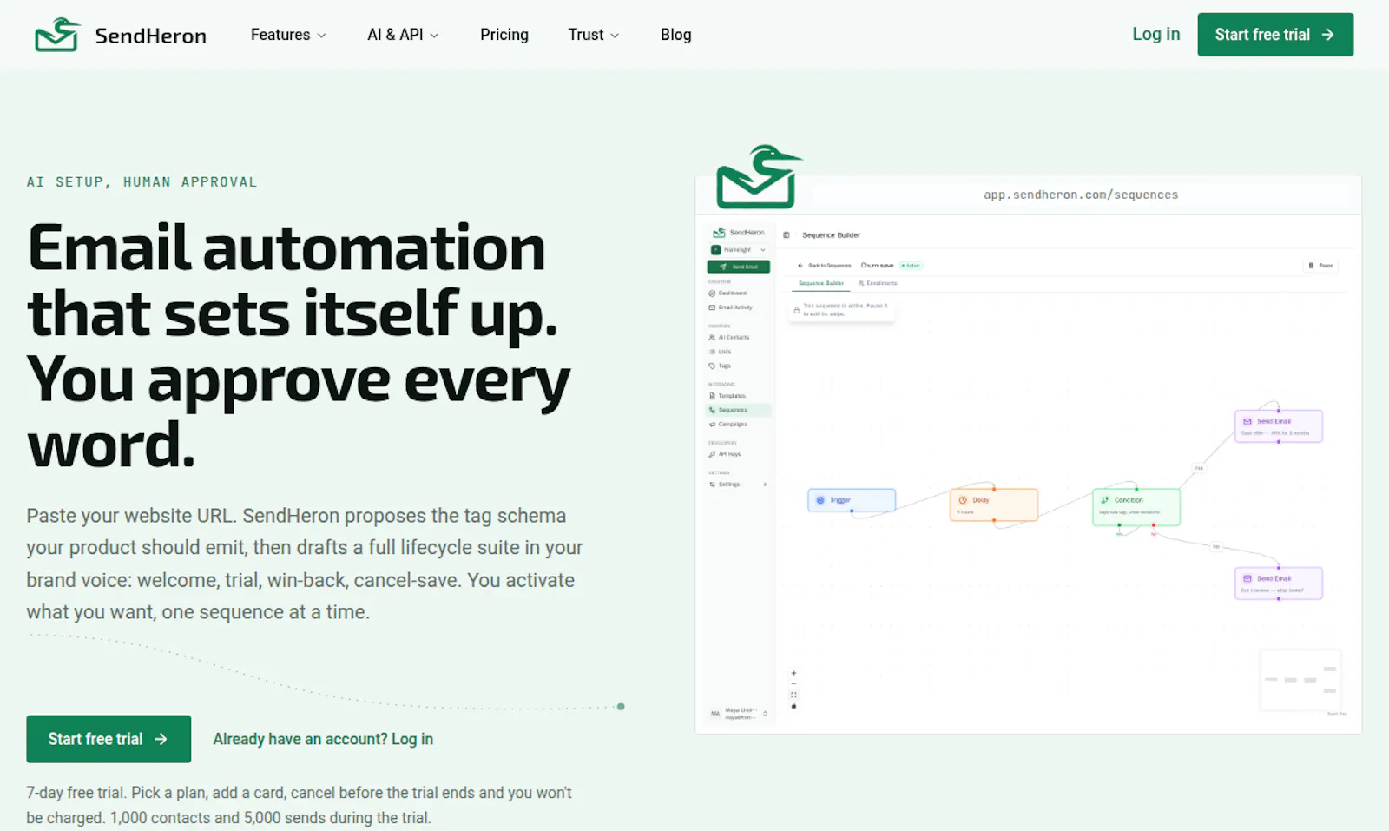Click the SendHeron logo in the navbar
This screenshot has height=831, width=1389.
click(121, 35)
